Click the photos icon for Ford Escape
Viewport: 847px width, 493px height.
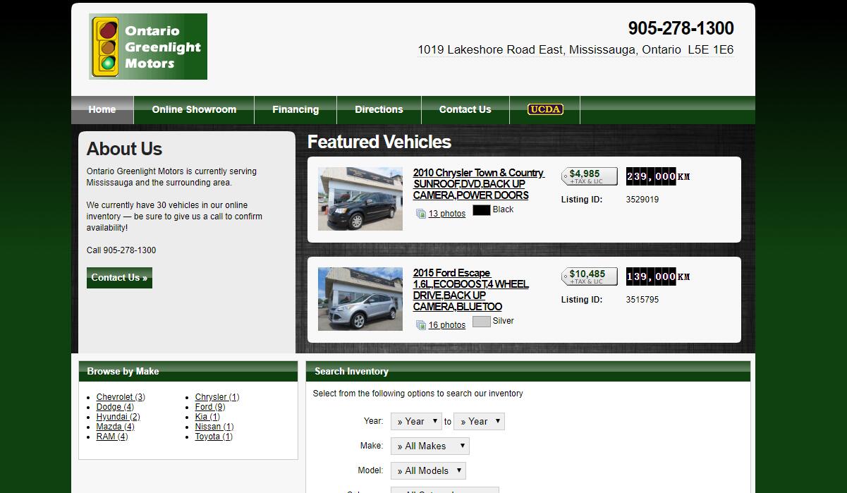coord(421,325)
